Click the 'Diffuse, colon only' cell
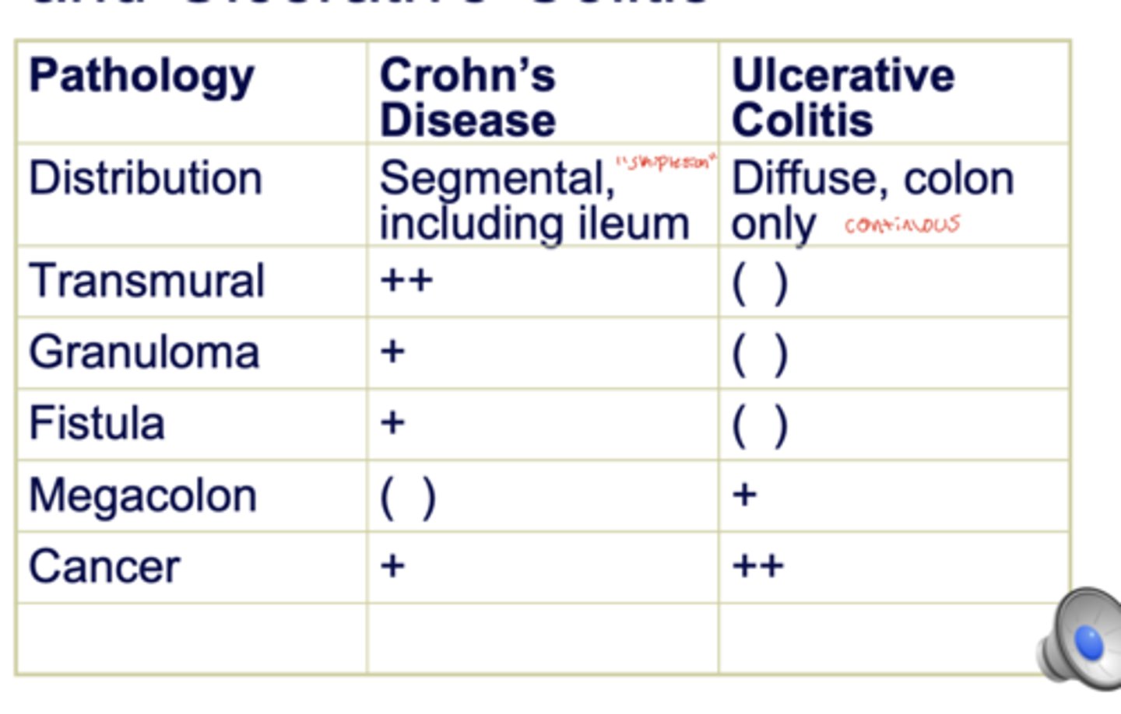The image size is (1121, 714). [x=894, y=195]
